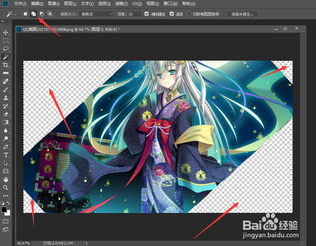Toggle Quick Mask mode
Image resolution: width=316 pixels, height=246 pixels.
[x=6, y=221]
